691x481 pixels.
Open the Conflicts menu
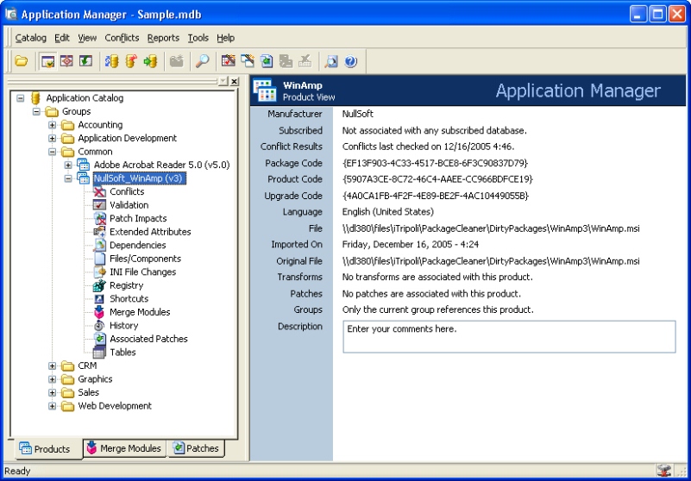pos(122,38)
